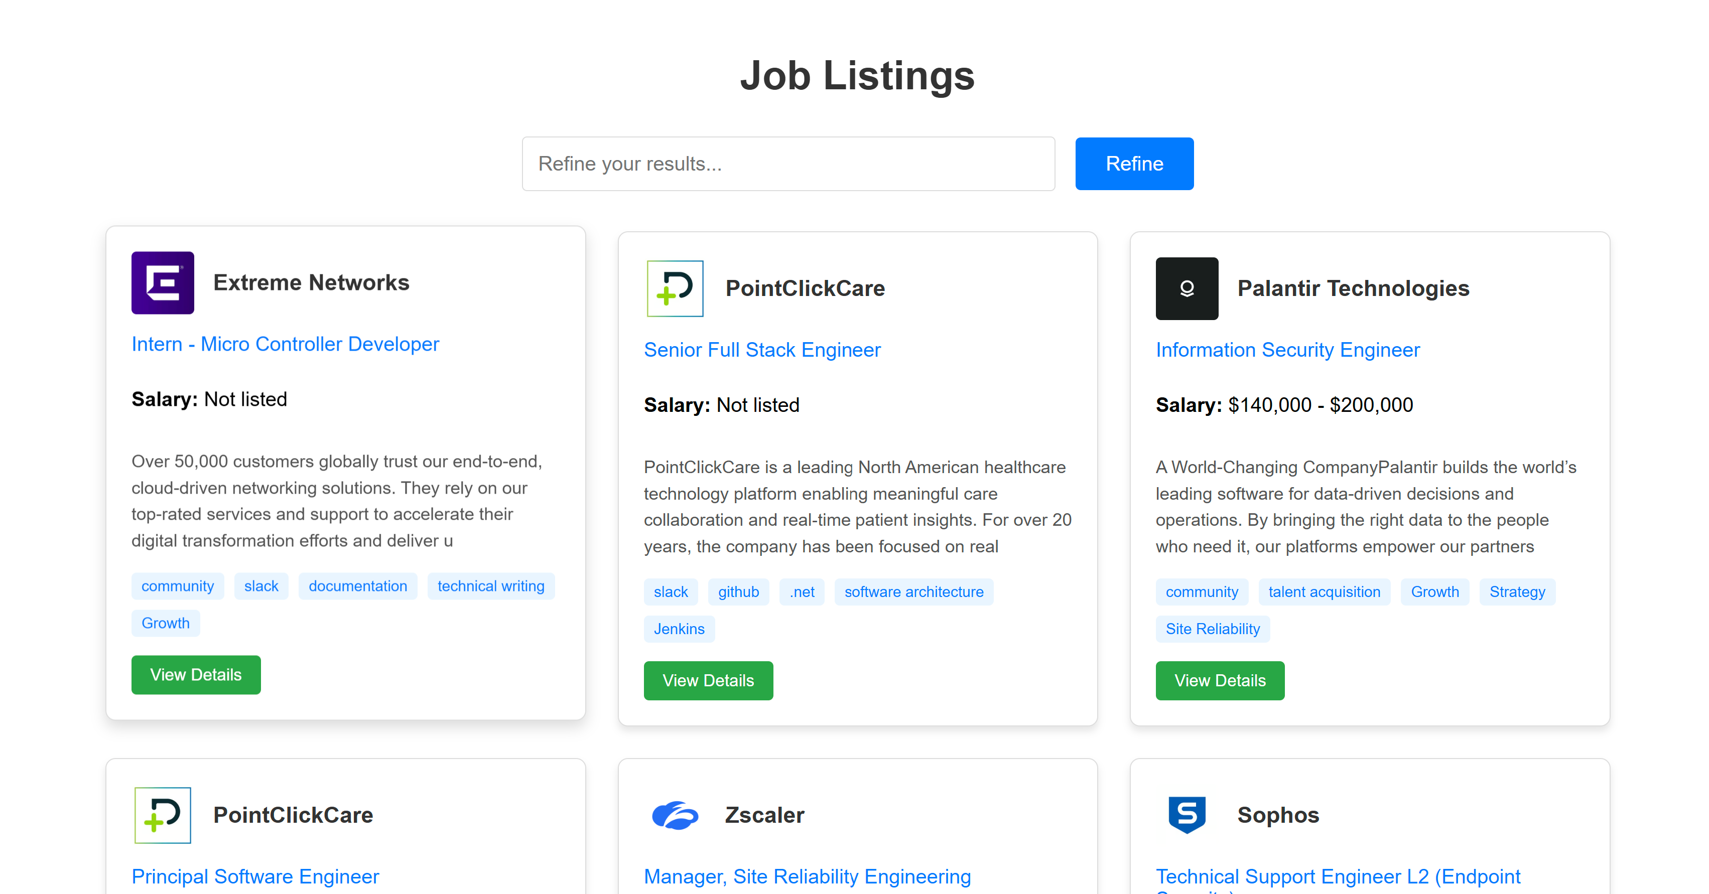Open Senior Full Stack Engineer job link
This screenshot has width=1709, height=894.
(761, 350)
